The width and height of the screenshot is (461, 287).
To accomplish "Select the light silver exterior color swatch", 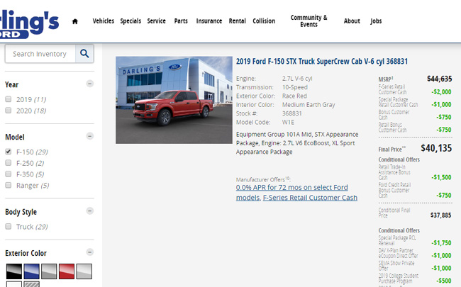I will pos(84,271).
